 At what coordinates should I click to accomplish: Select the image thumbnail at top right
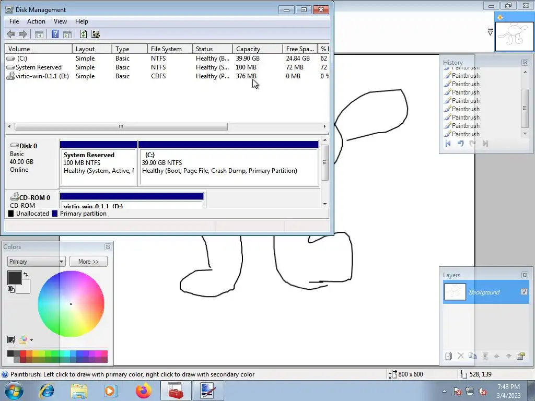(514, 36)
